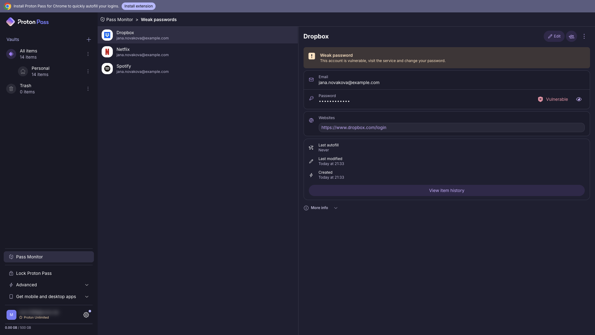Screen dimensions: 595x335
Task: Click the Vulnerable shield badge
Action: point(553,99)
